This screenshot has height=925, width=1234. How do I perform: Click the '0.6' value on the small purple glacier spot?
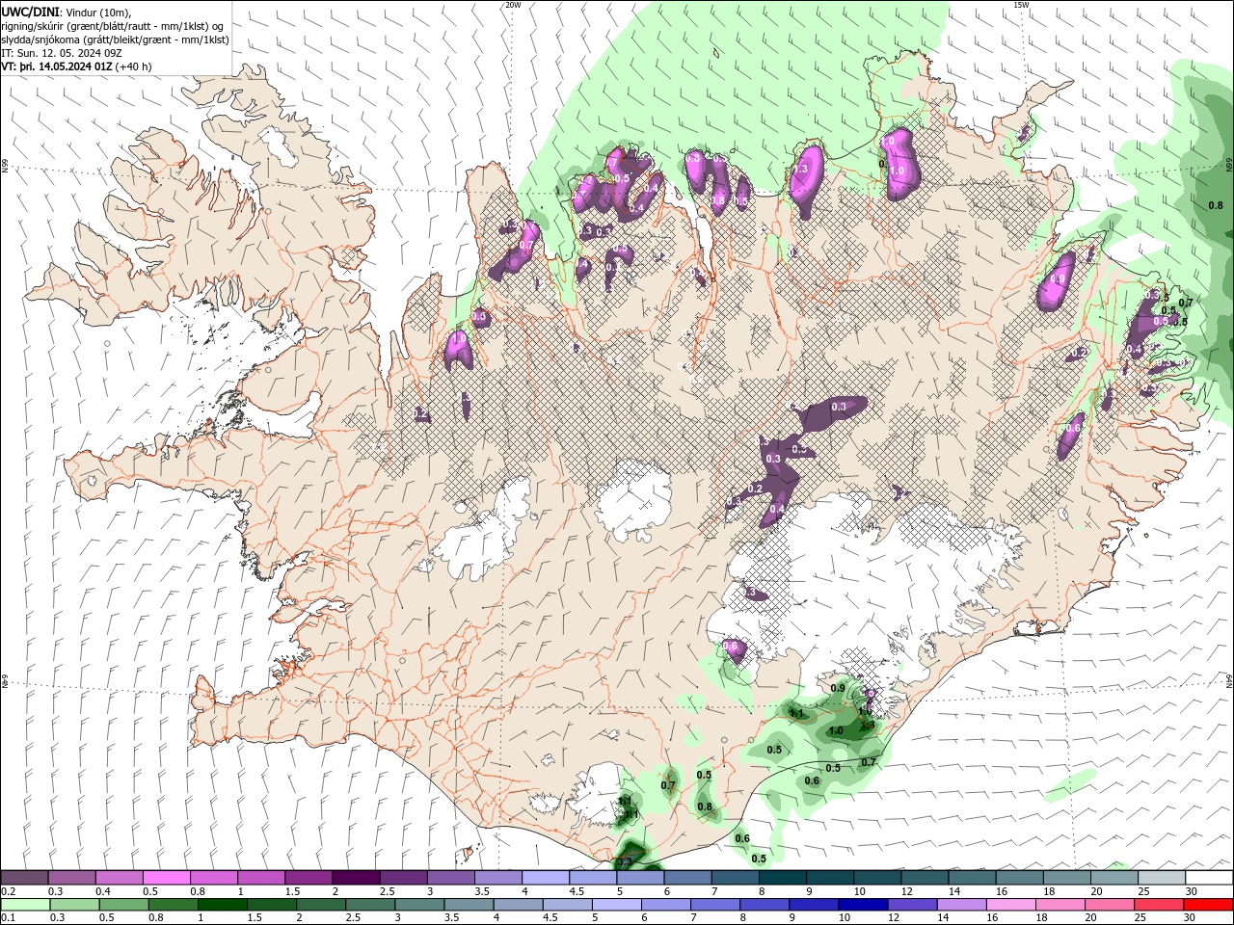[730, 646]
